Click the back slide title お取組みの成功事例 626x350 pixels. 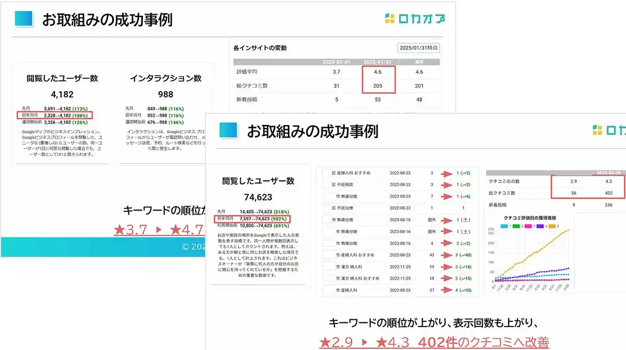coord(107,19)
